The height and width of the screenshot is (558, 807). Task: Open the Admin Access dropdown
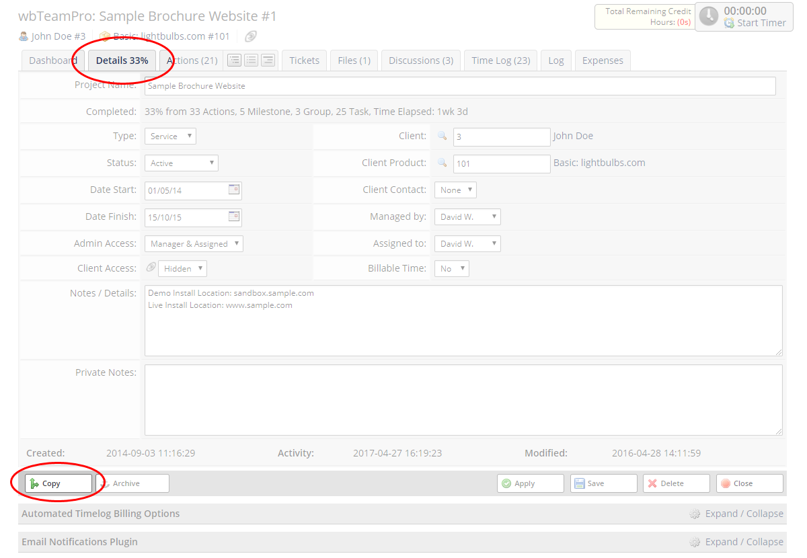tap(194, 243)
